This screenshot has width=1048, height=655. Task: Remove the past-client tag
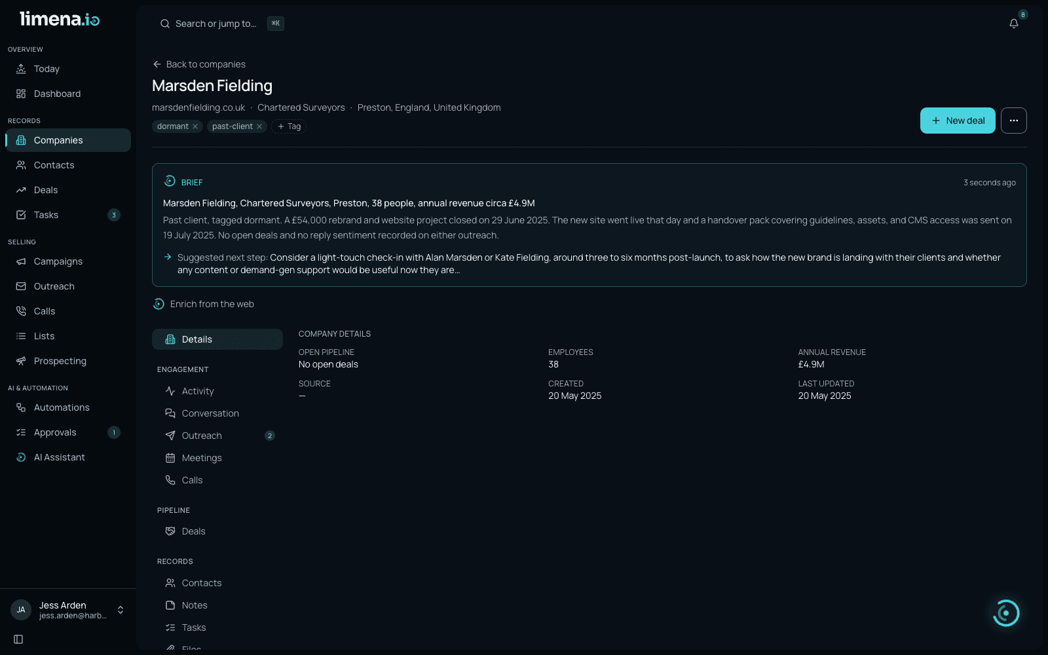[259, 126]
